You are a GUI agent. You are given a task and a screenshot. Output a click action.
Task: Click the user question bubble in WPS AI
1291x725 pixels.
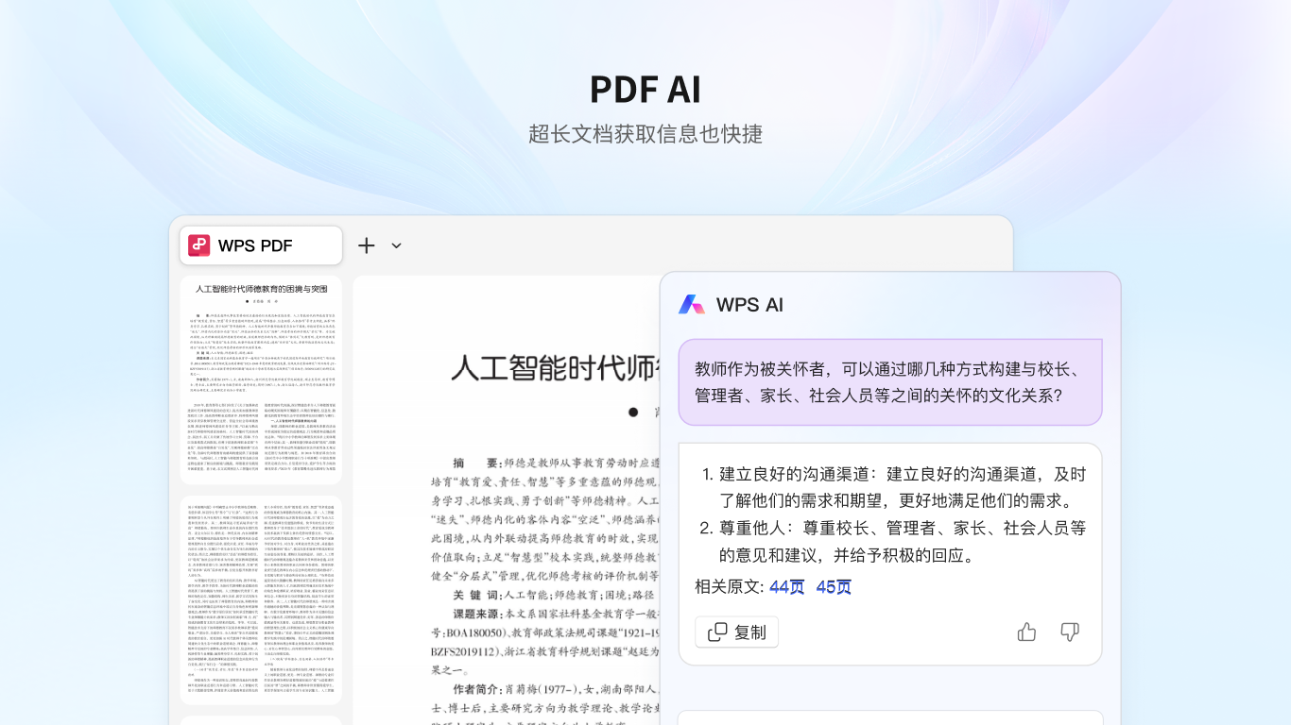[x=890, y=382]
